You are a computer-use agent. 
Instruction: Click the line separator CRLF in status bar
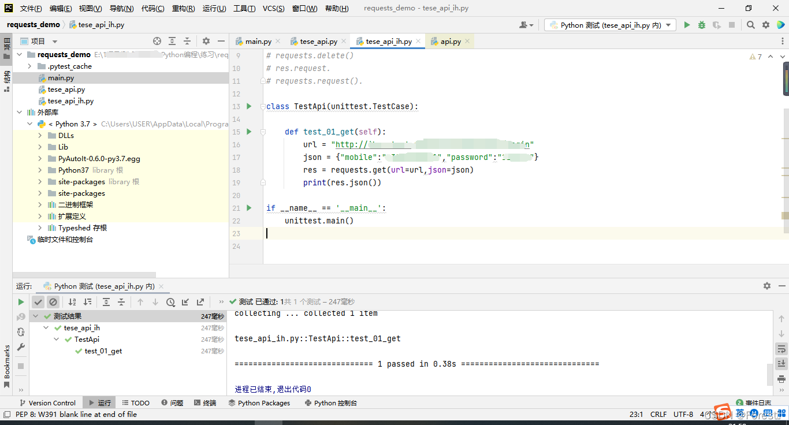(x=658, y=414)
